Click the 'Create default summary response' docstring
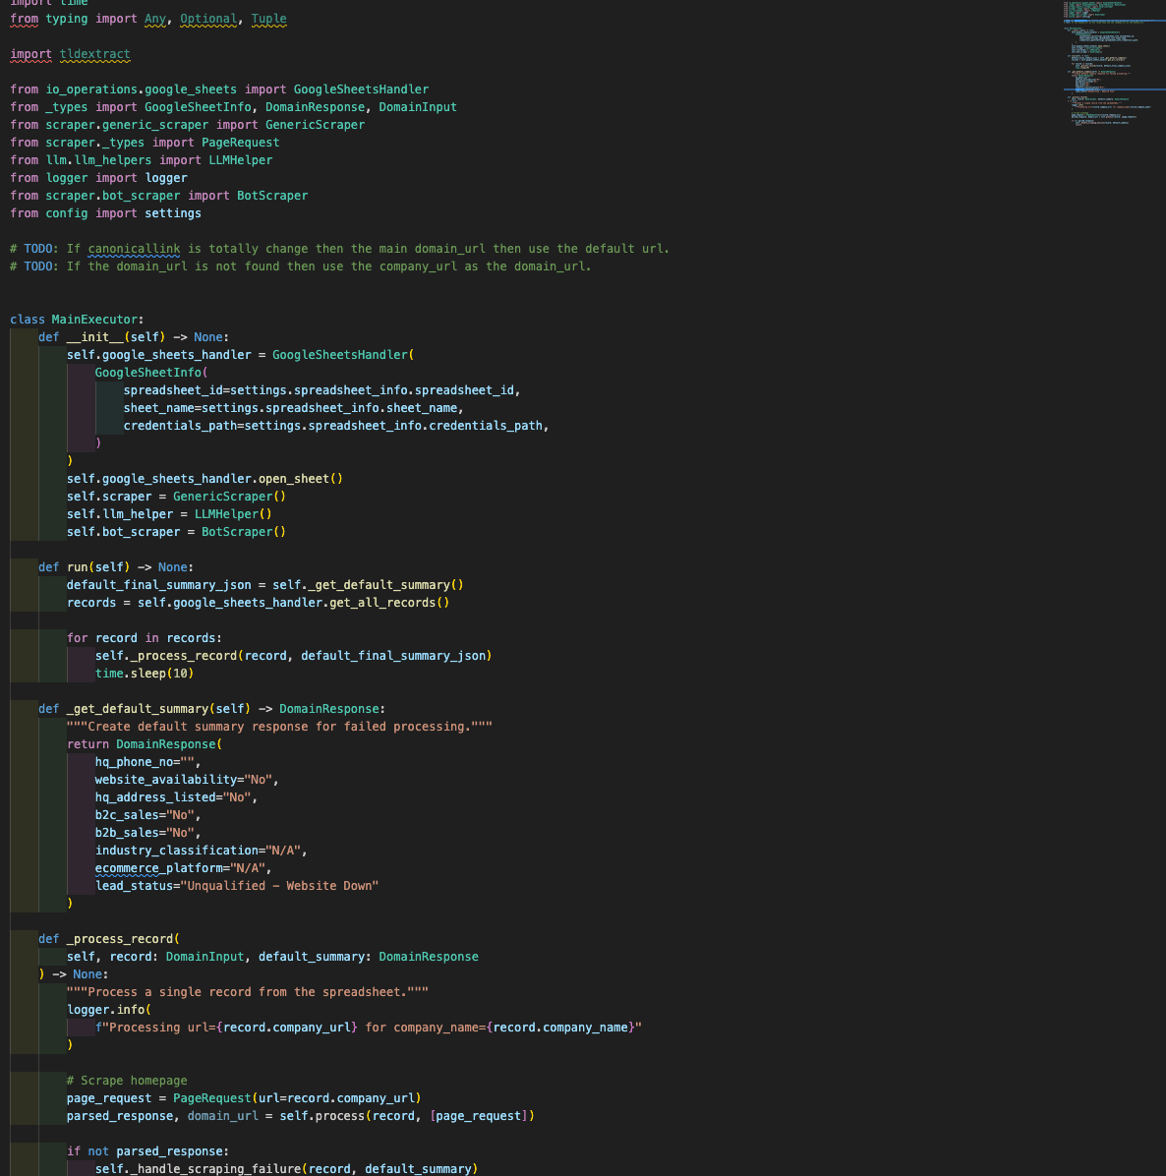The width and height of the screenshot is (1166, 1176). (279, 727)
